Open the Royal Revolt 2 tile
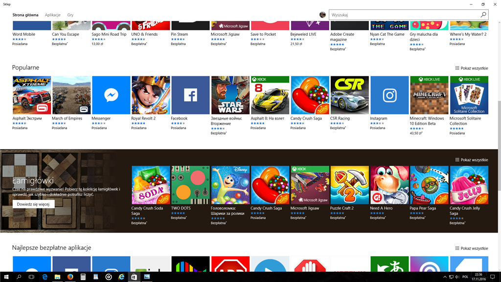This screenshot has width=501, height=282. tap(151, 95)
